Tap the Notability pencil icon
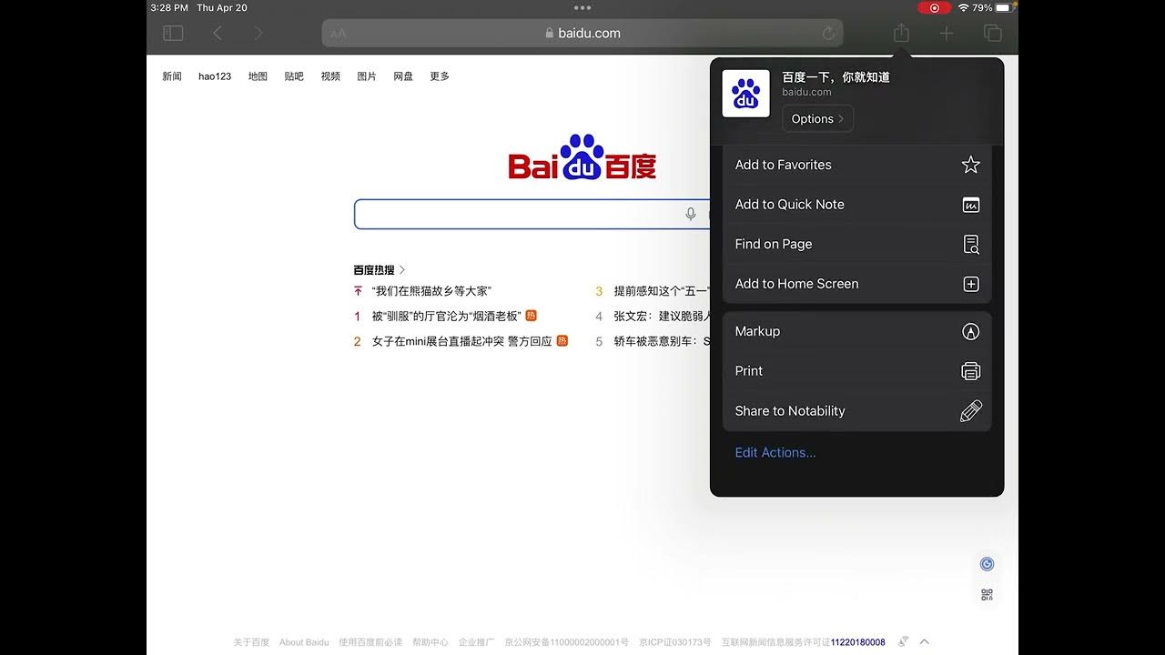The width and height of the screenshot is (1165, 655). coord(971,411)
